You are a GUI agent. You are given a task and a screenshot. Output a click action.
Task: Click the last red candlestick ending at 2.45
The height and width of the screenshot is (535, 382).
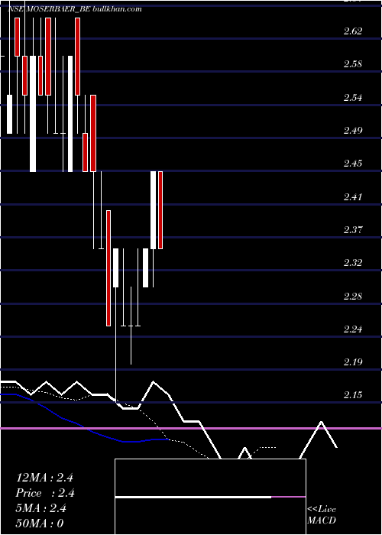tap(160, 210)
